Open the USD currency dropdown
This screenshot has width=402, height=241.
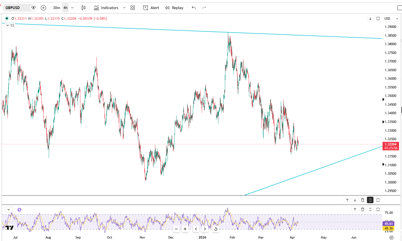[391, 18]
